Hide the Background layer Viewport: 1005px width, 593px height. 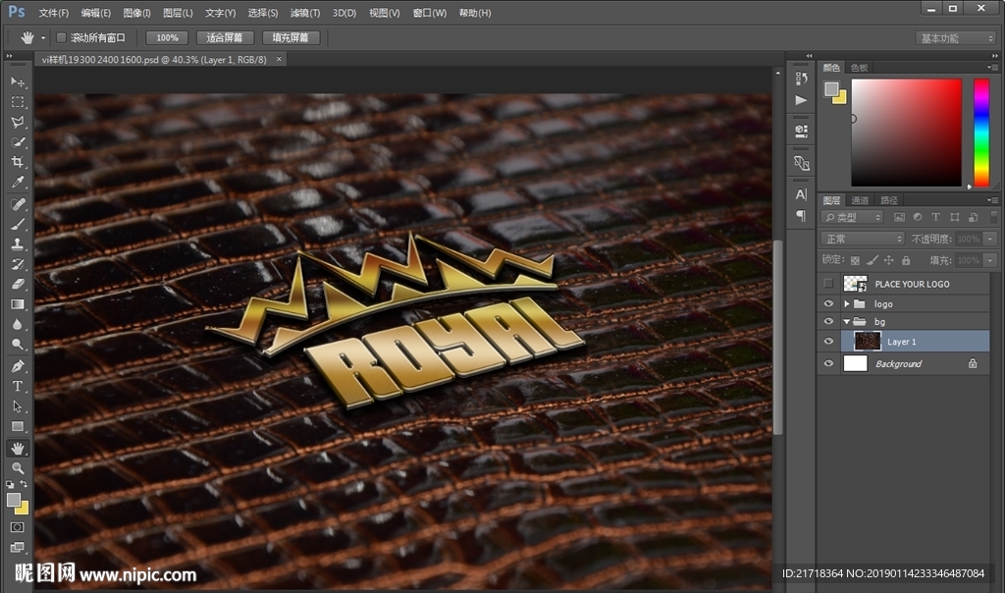(828, 363)
